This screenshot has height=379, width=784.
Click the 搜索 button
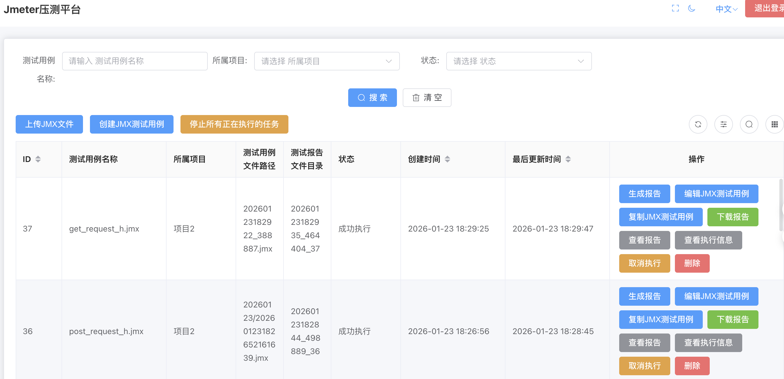372,98
